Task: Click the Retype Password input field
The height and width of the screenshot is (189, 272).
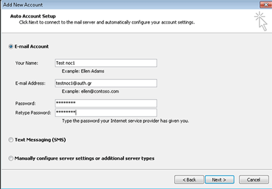Action: pos(106,113)
